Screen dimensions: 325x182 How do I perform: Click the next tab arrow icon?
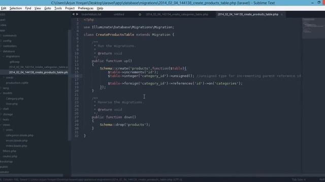[77, 14]
